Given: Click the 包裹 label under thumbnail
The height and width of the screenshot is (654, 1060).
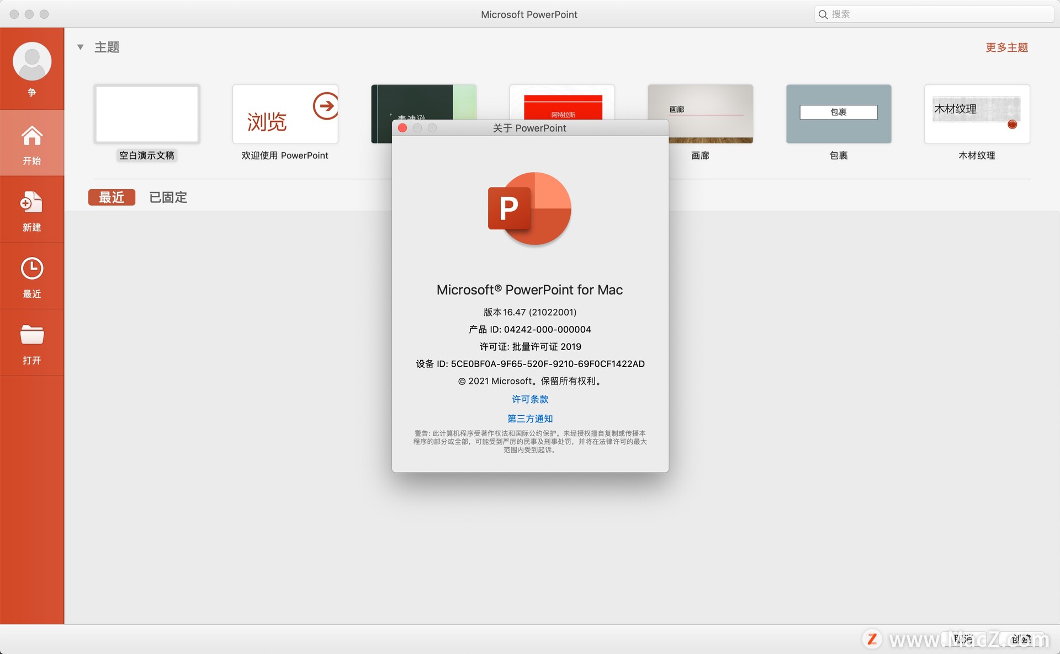Looking at the screenshot, I should 839,156.
